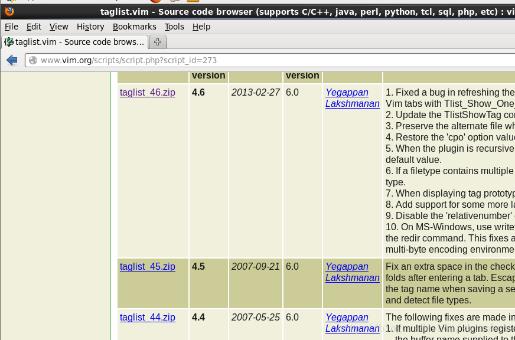This screenshot has width=515, height=340.
Task: Click Vim version 6.0 in taglist_46 row
Action: [x=292, y=93]
